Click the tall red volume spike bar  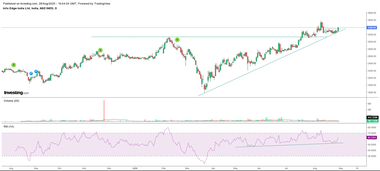(104, 111)
